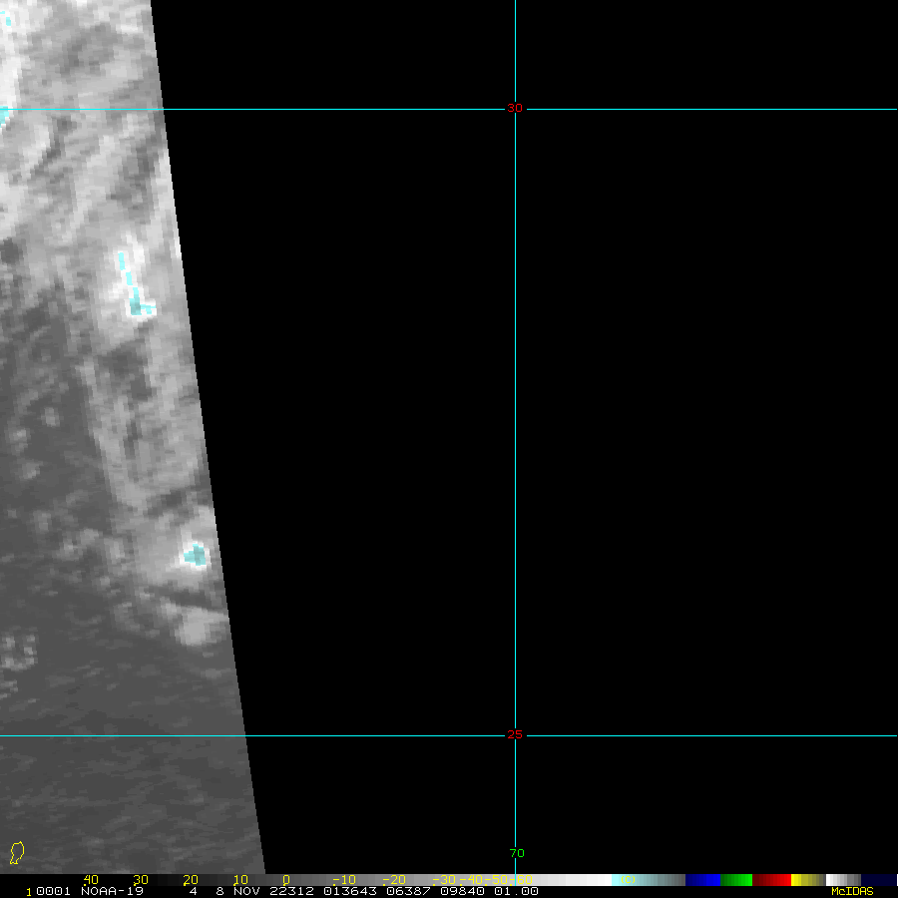The height and width of the screenshot is (898, 898).
Task: Select the blue segment of color bar
Action: click(702, 879)
